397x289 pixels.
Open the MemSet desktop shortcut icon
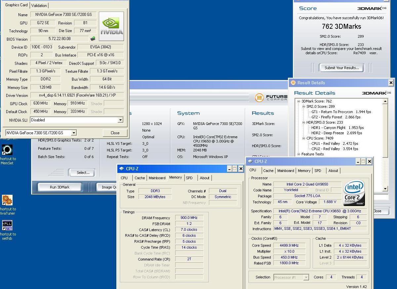pyautogui.click(x=7, y=150)
